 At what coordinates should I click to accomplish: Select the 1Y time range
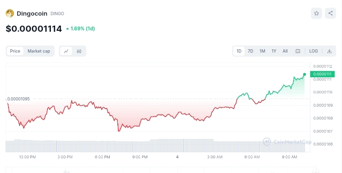point(274,51)
